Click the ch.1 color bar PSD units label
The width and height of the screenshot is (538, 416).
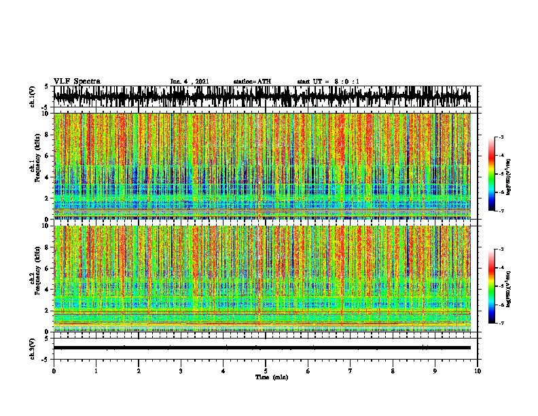(509, 177)
